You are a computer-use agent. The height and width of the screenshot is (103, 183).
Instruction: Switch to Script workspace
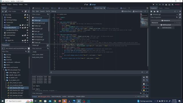93,5
